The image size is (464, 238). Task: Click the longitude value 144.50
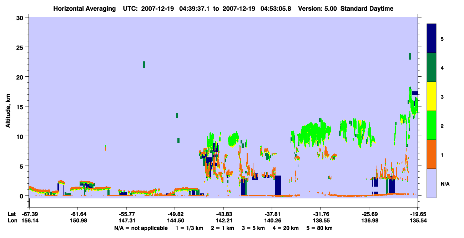(175, 221)
